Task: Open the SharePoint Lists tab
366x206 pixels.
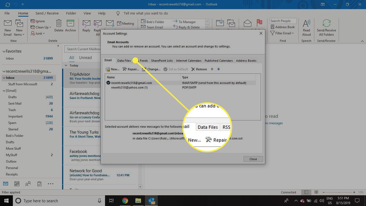Action: pos(162,61)
